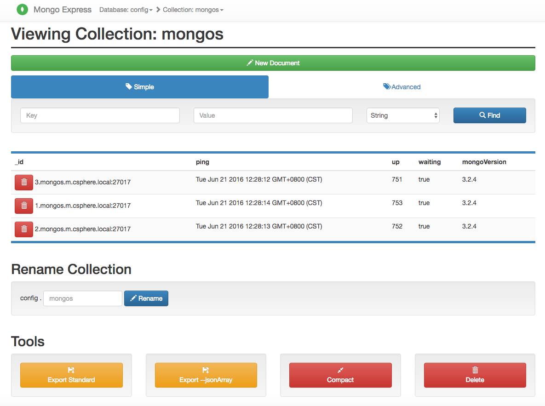Click the Rename button

click(x=146, y=298)
